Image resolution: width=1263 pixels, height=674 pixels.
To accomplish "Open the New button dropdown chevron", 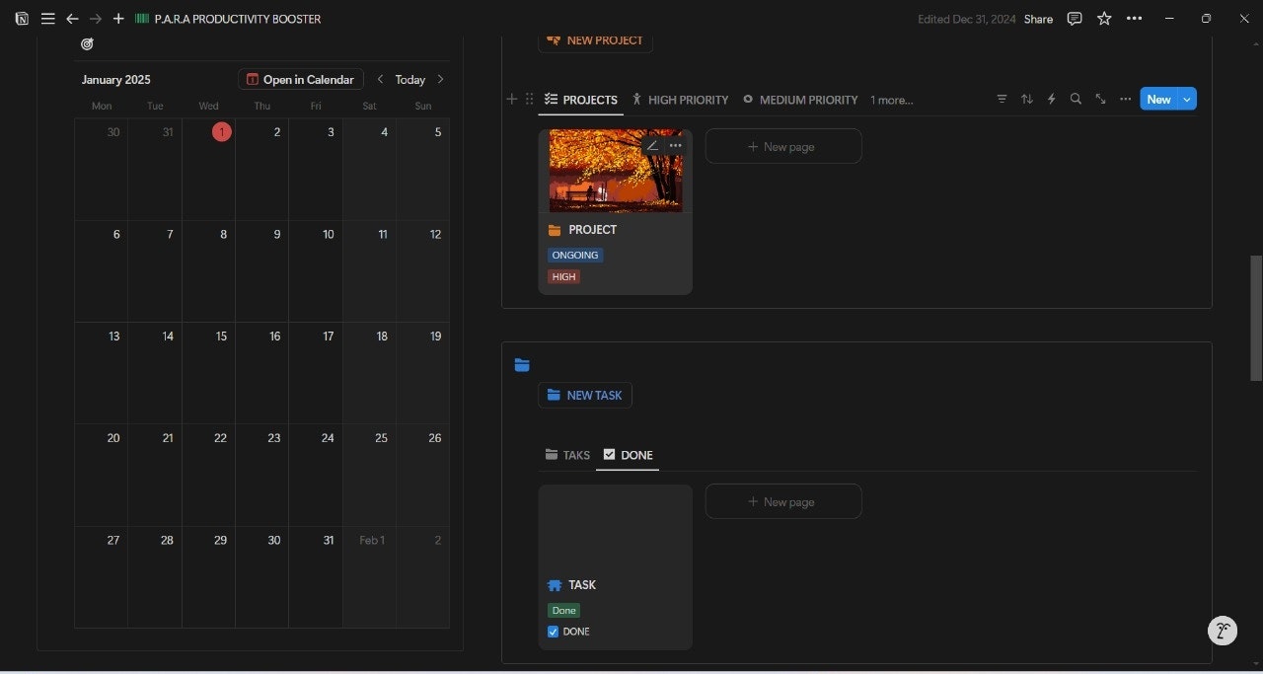I will 1185,99.
